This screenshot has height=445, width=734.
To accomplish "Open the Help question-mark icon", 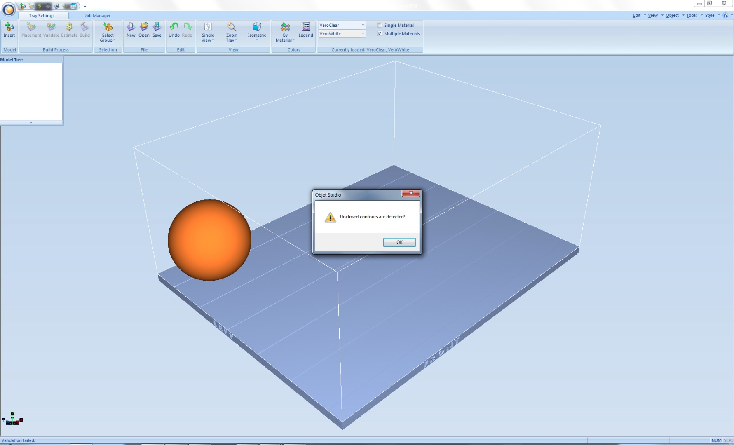I will [725, 15].
